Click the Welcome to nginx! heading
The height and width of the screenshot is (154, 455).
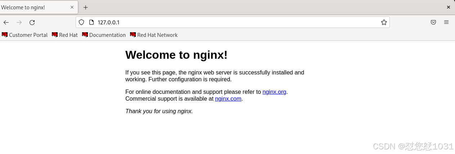177,55
